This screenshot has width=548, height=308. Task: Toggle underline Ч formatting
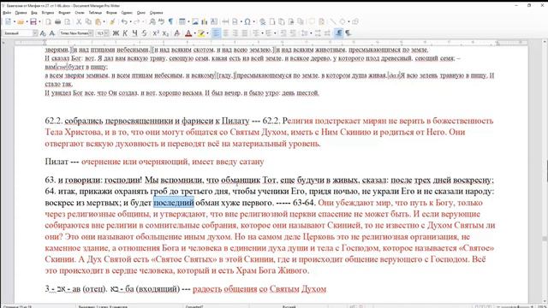pyautogui.click(x=135, y=33)
